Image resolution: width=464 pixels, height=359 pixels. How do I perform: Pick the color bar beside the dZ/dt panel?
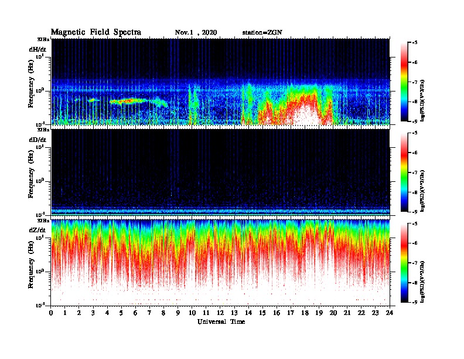click(404, 263)
